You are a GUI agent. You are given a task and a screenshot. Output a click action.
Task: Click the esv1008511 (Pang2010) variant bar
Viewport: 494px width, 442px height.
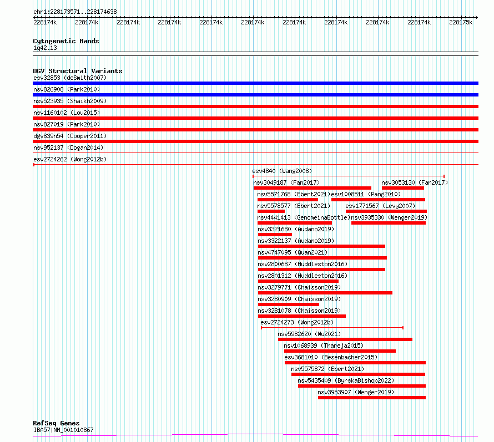click(x=378, y=200)
